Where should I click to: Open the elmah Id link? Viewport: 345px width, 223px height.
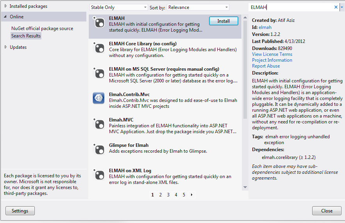[265, 27]
